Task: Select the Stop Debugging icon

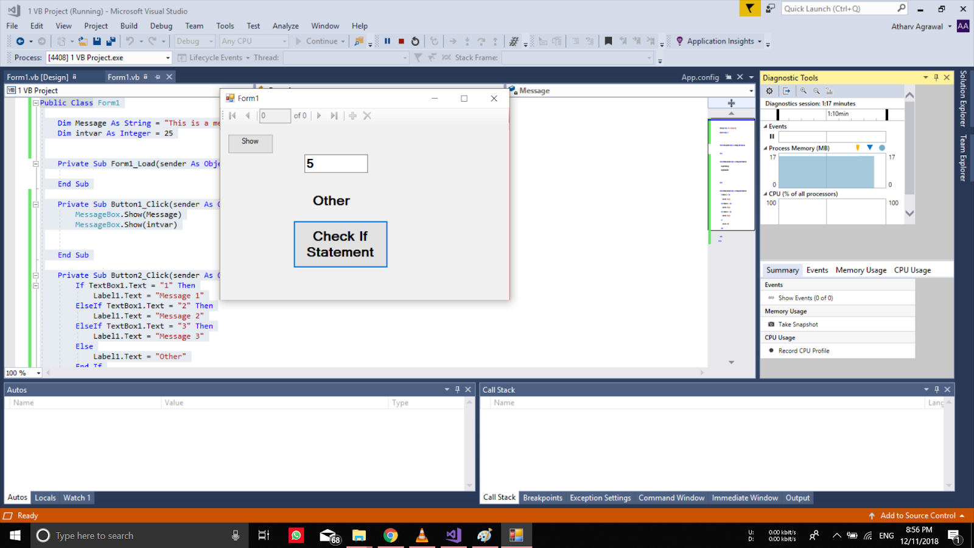Action: [401, 41]
